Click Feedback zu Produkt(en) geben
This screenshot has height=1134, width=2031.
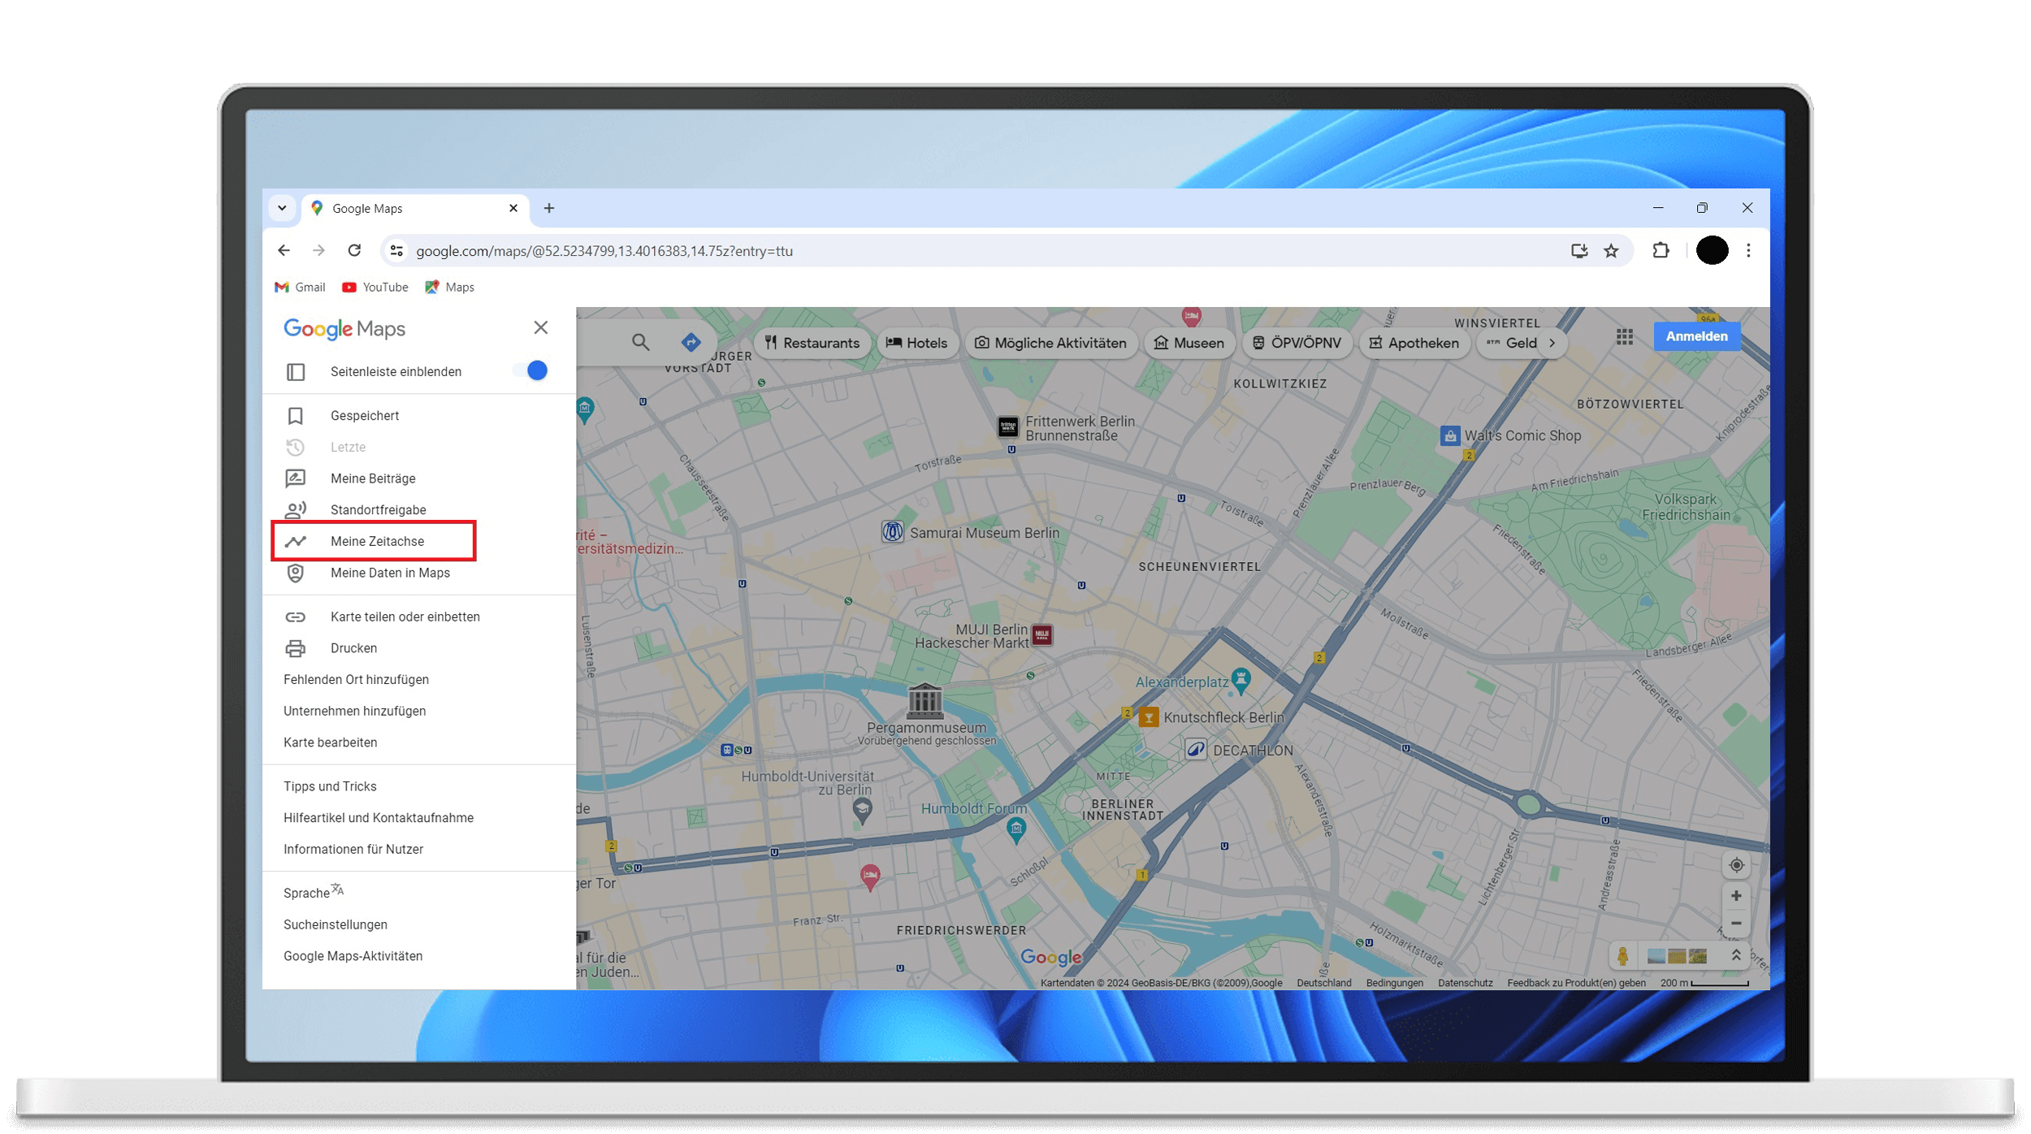pyautogui.click(x=1576, y=983)
